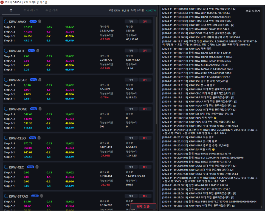Click the spinner icon next to KRW-CELO
This screenshot has height=211, width=265.
pyautogui.click(x=6, y=138)
